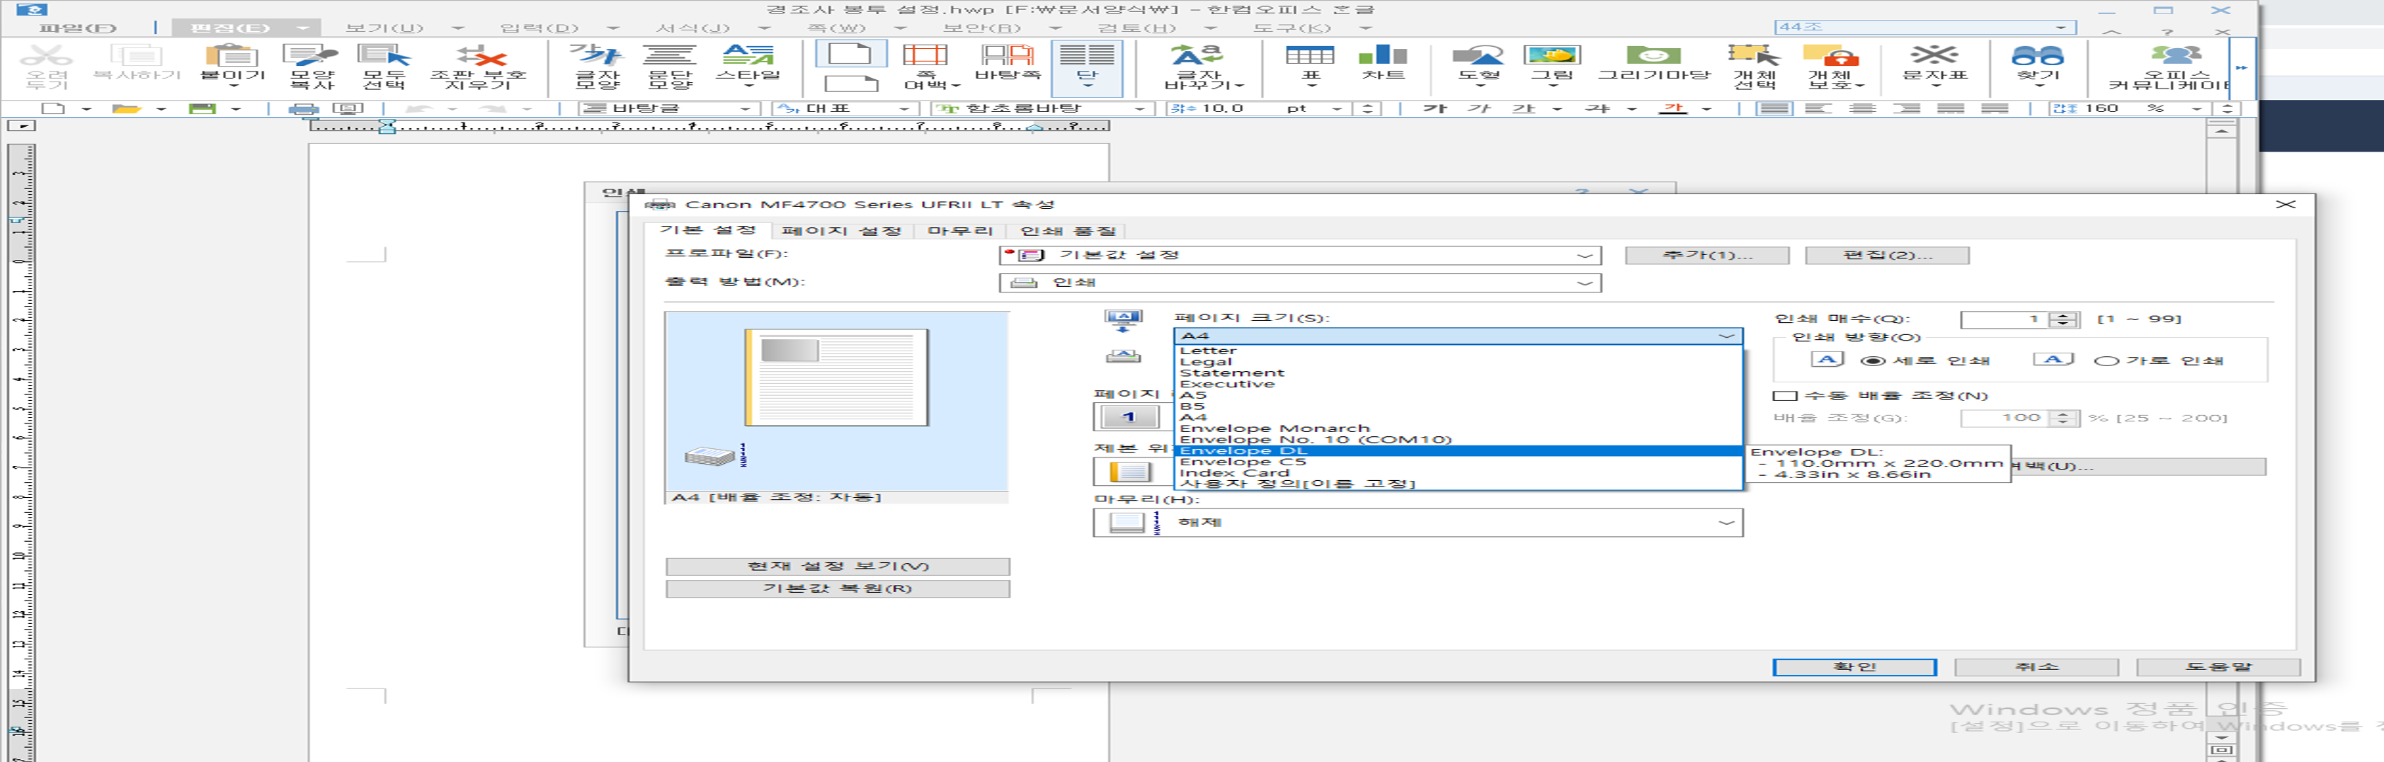
Task: Click the 글자 바꾸기 icon
Action: [x=1199, y=55]
